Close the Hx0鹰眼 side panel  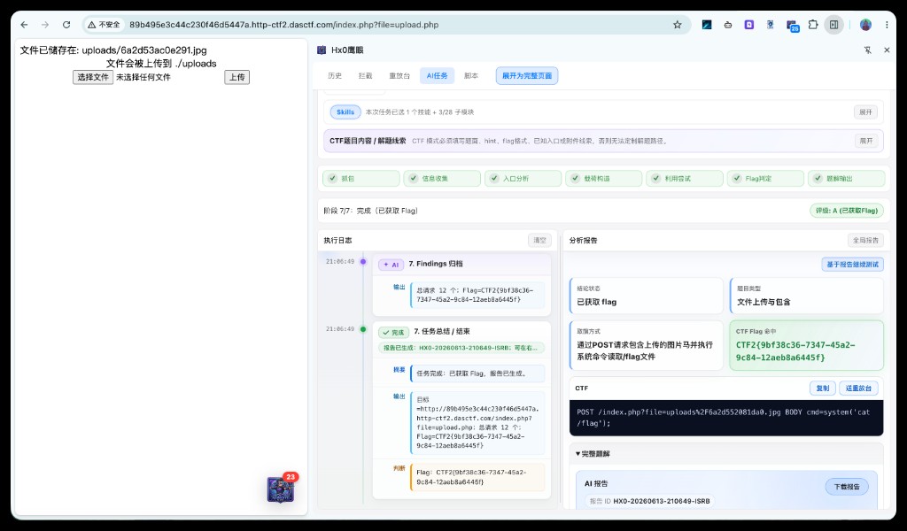coord(887,50)
